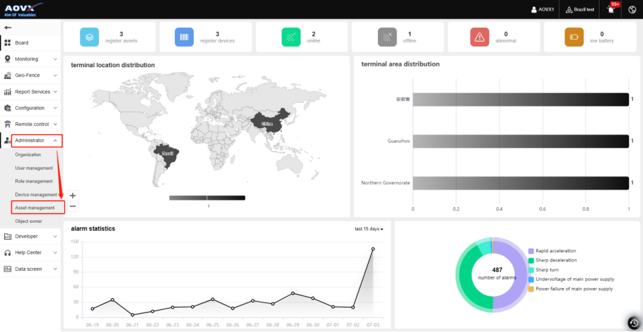
Task: Click the orange low battery icon
Action: (574, 37)
